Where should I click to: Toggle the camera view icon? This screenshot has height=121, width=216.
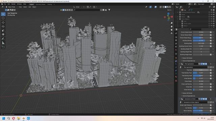(171, 30)
